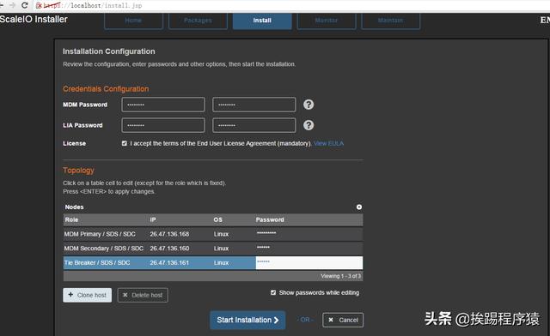
Task: Edit the IP cell 26.47.136.161
Action: pyautogui.click(x=180, y=262)
